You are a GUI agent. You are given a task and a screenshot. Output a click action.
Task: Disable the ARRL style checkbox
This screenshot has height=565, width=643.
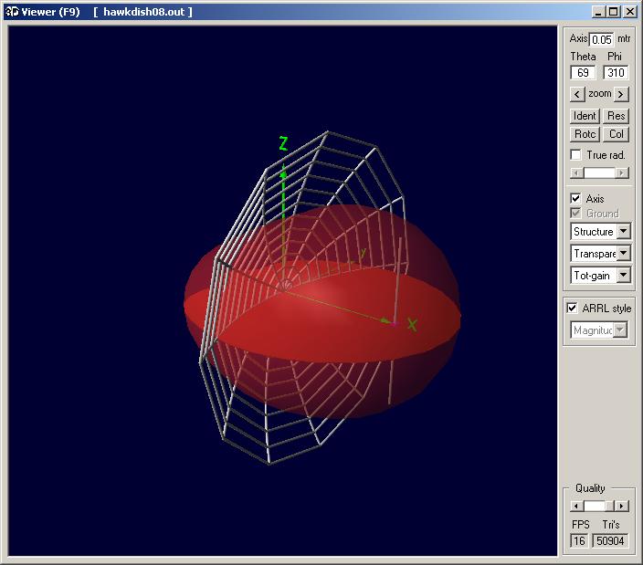573,308
